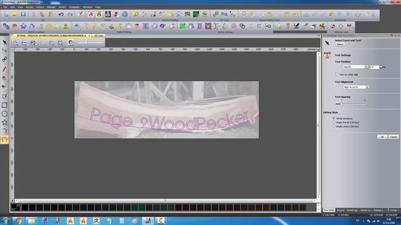The height and width of the screenshot is (225, 401).
Task: Click the eraser icon in second toolbar row
Action: pos(313,26)
